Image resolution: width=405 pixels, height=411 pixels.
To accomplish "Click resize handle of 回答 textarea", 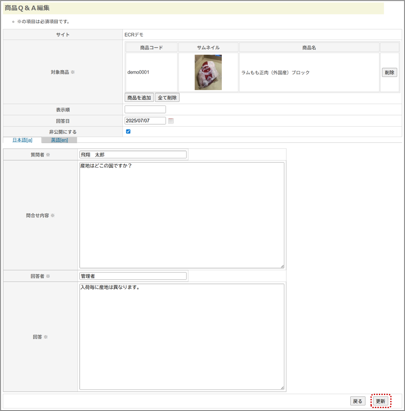I will 282,388.
